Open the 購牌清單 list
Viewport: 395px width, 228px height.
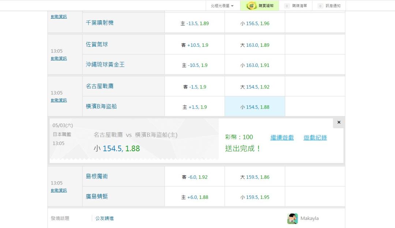(296, 6)
